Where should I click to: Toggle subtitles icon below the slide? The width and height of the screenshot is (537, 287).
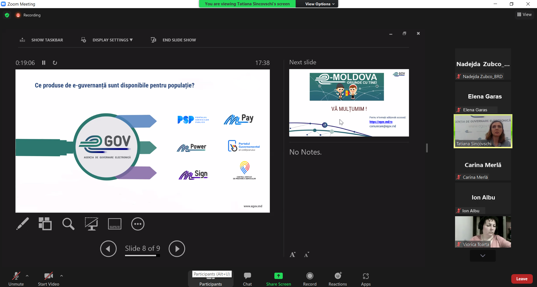coord(115,224)
